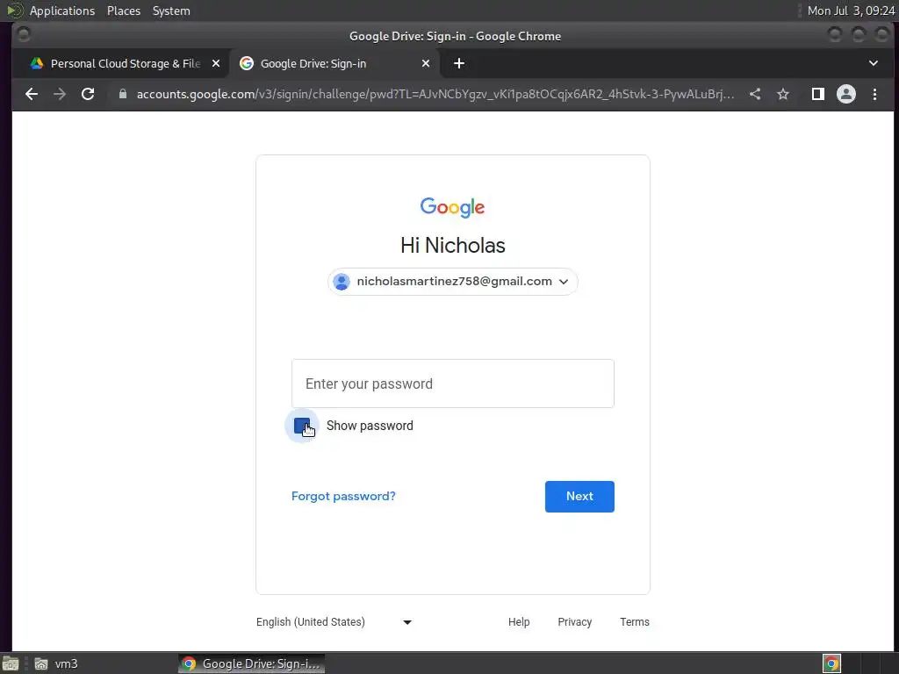Click the Google favicon on sign-in tab

coord(247,63)
